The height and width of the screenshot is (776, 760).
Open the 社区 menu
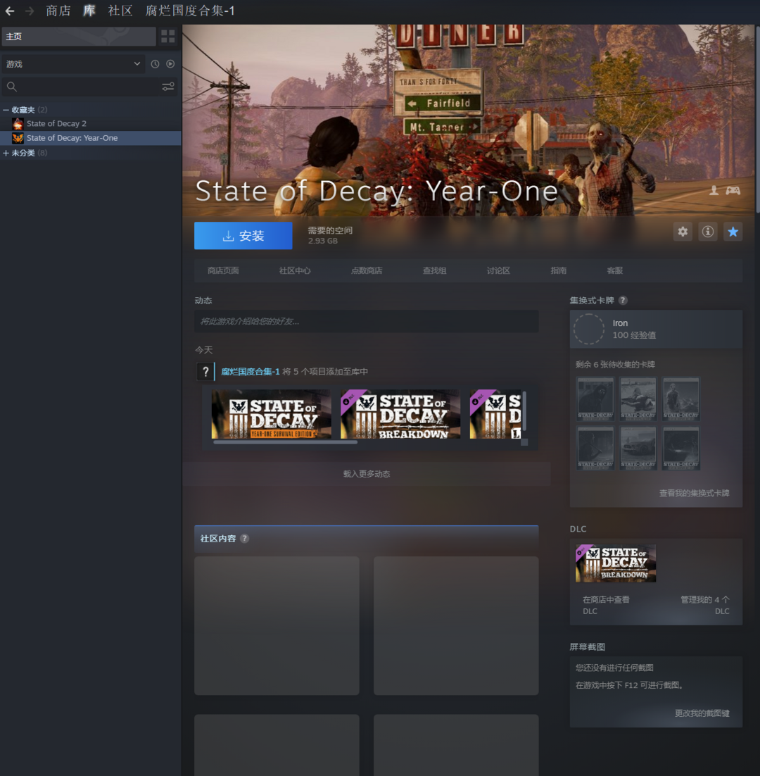click(x=120, y=11)
